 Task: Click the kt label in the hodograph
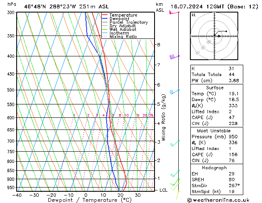pos(194,15)
